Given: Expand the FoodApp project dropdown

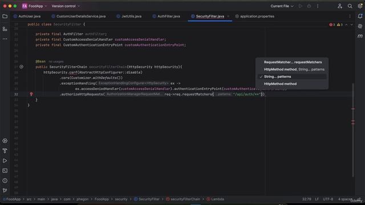Looking at the screenshot, I should (34, 6).
